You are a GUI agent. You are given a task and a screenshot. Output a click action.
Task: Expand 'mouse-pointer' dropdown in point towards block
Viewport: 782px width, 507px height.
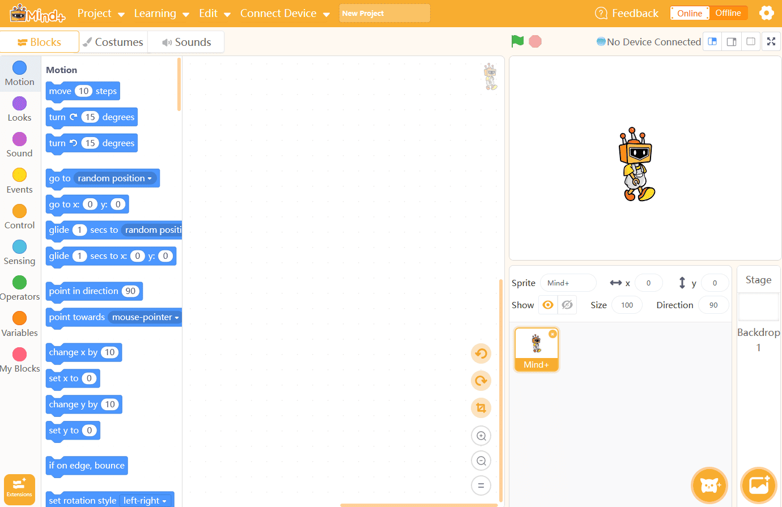145,317
